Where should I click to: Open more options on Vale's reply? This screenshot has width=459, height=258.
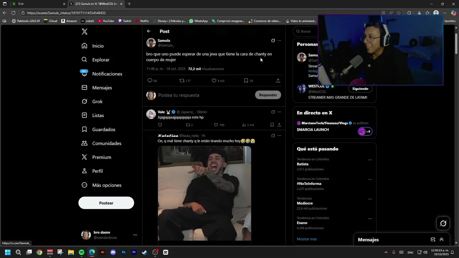[279, 112]
